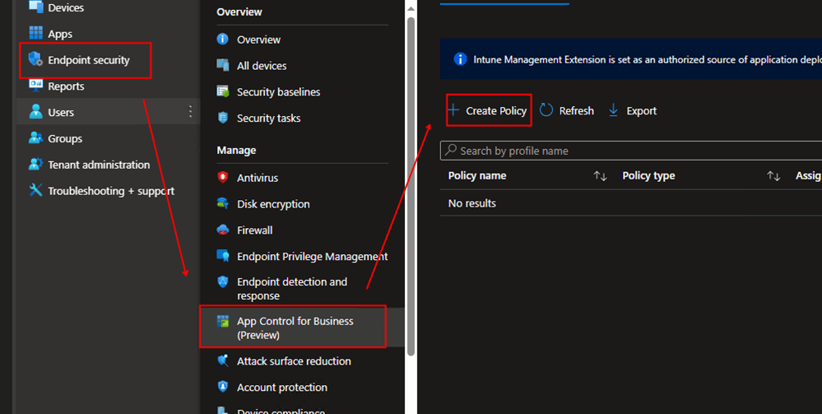Click the Refresh button label

(x=577, y=111)
